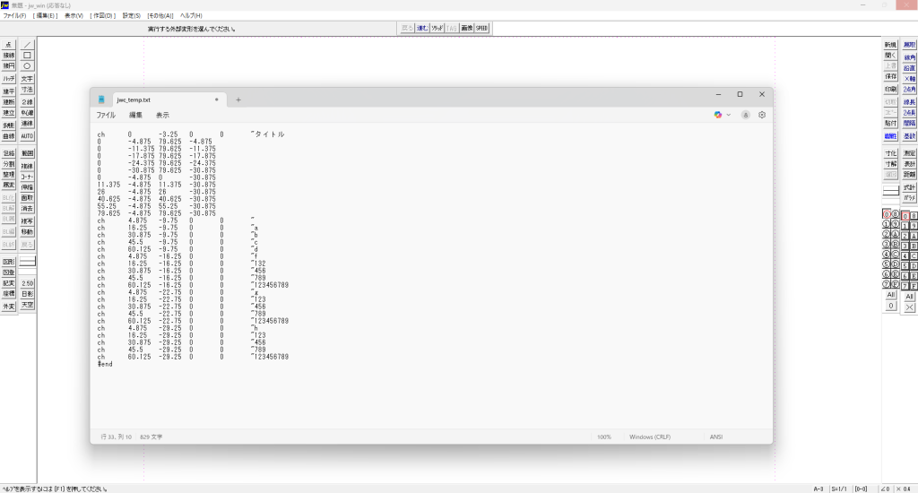This screenshot has width=918, height=493.
Task: Toggle layer circle 3
Action: [887, 244]
